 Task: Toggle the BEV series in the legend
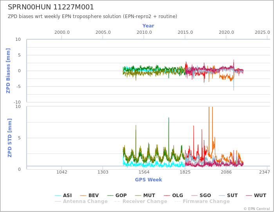coord(89,196)
